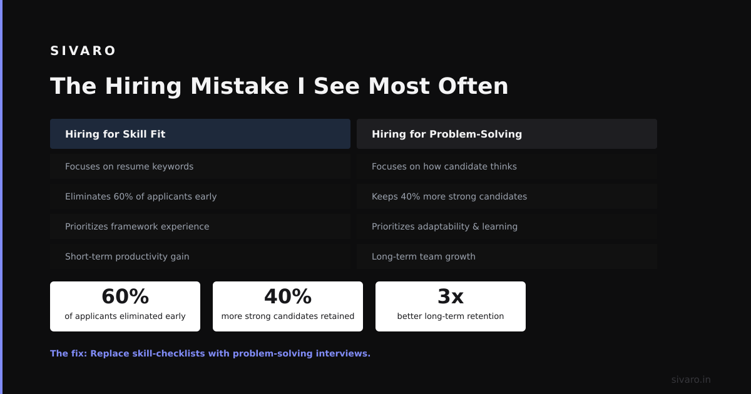Open the sivaro.in website link
751x394 pixels.
point(691,380)
